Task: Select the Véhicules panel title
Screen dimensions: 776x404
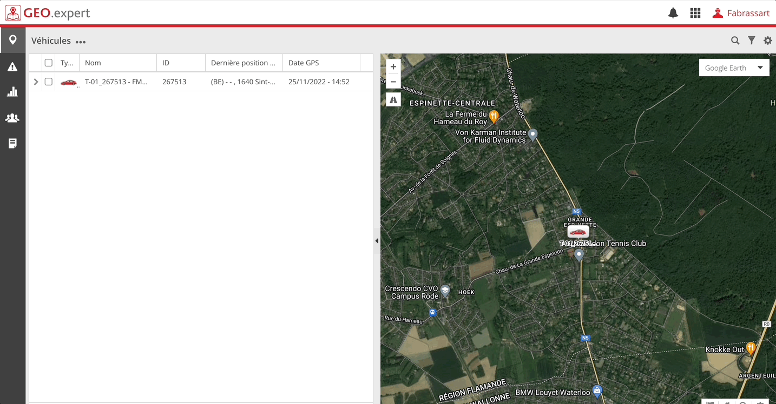Action: point(51,41)
